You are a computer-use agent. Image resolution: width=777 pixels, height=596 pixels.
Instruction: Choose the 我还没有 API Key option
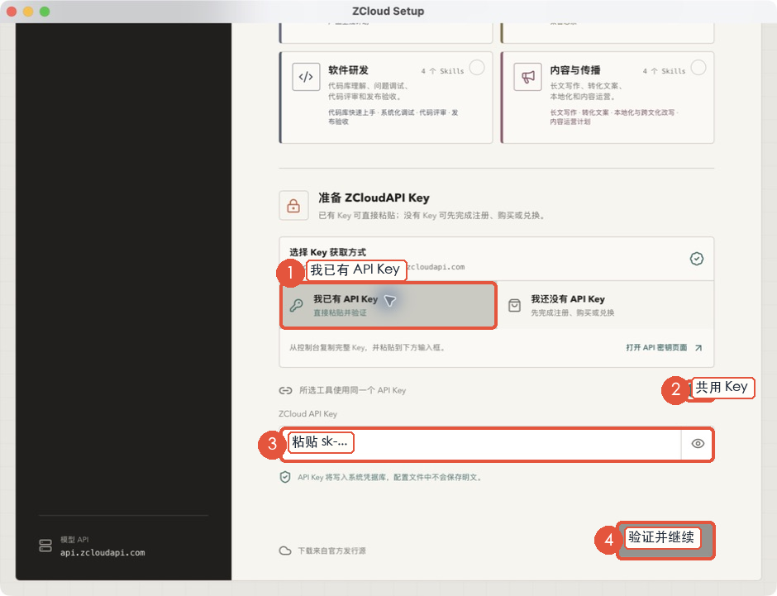605,305
